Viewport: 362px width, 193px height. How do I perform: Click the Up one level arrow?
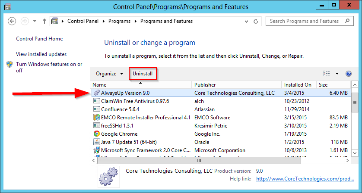(44, 21)
